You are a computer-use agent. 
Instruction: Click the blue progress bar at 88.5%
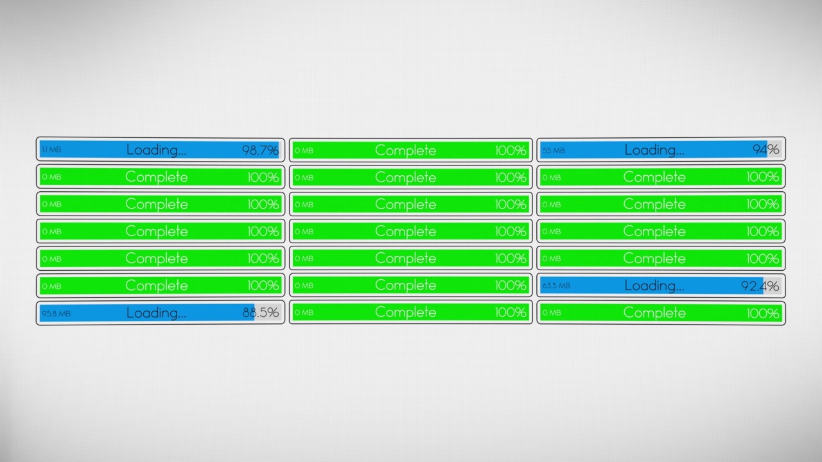coord(160,312)
